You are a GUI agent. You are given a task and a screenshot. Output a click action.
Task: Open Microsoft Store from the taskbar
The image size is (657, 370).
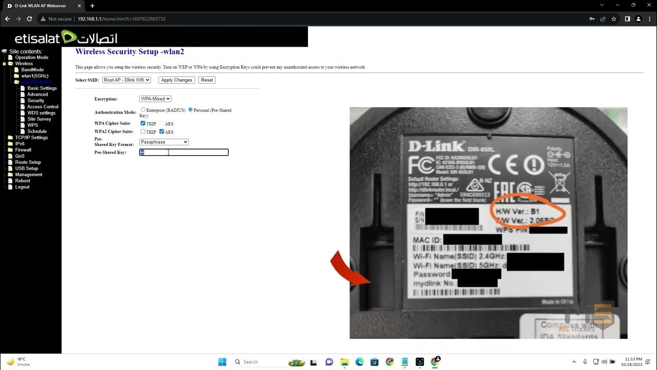click(374, 362)
